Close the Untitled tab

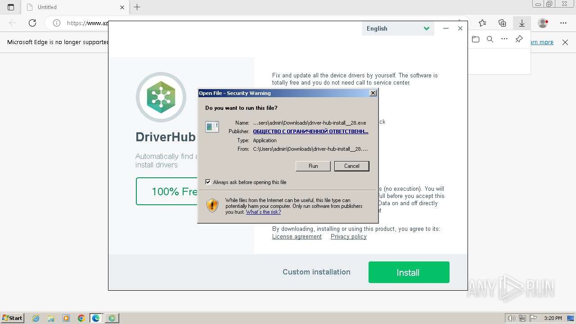(122, 7)
